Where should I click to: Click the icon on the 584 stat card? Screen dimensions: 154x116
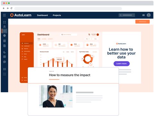tap(72, 45)
